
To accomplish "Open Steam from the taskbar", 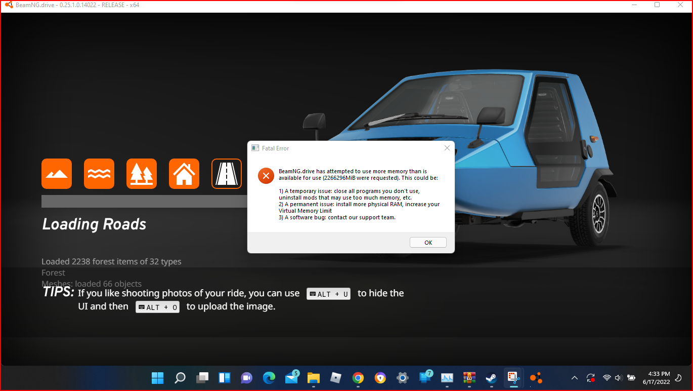I will [491, 378].
